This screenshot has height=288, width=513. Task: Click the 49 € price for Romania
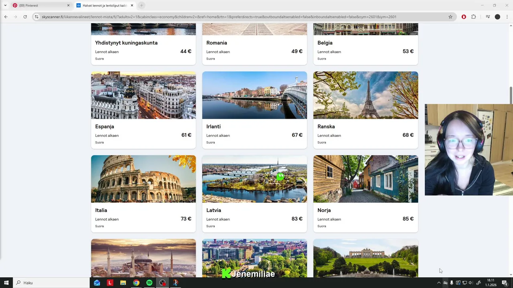(297, 51)
